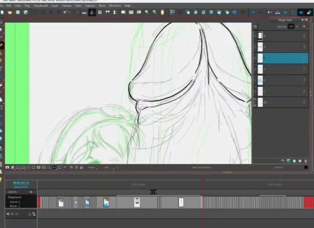This screenshot has height=228, width=314.
Task: Add camera keyframe with the Camera plus button
Action: coord(31,192)
